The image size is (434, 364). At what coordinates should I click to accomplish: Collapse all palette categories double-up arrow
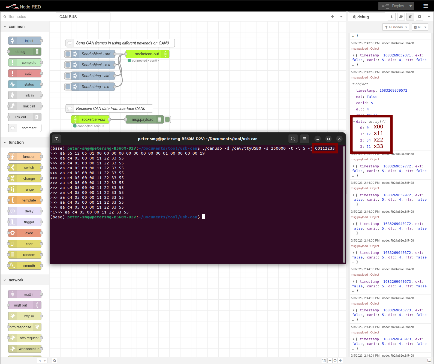(40, 360)
